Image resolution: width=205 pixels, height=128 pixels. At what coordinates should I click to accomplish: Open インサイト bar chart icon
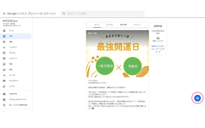point(4,47)
